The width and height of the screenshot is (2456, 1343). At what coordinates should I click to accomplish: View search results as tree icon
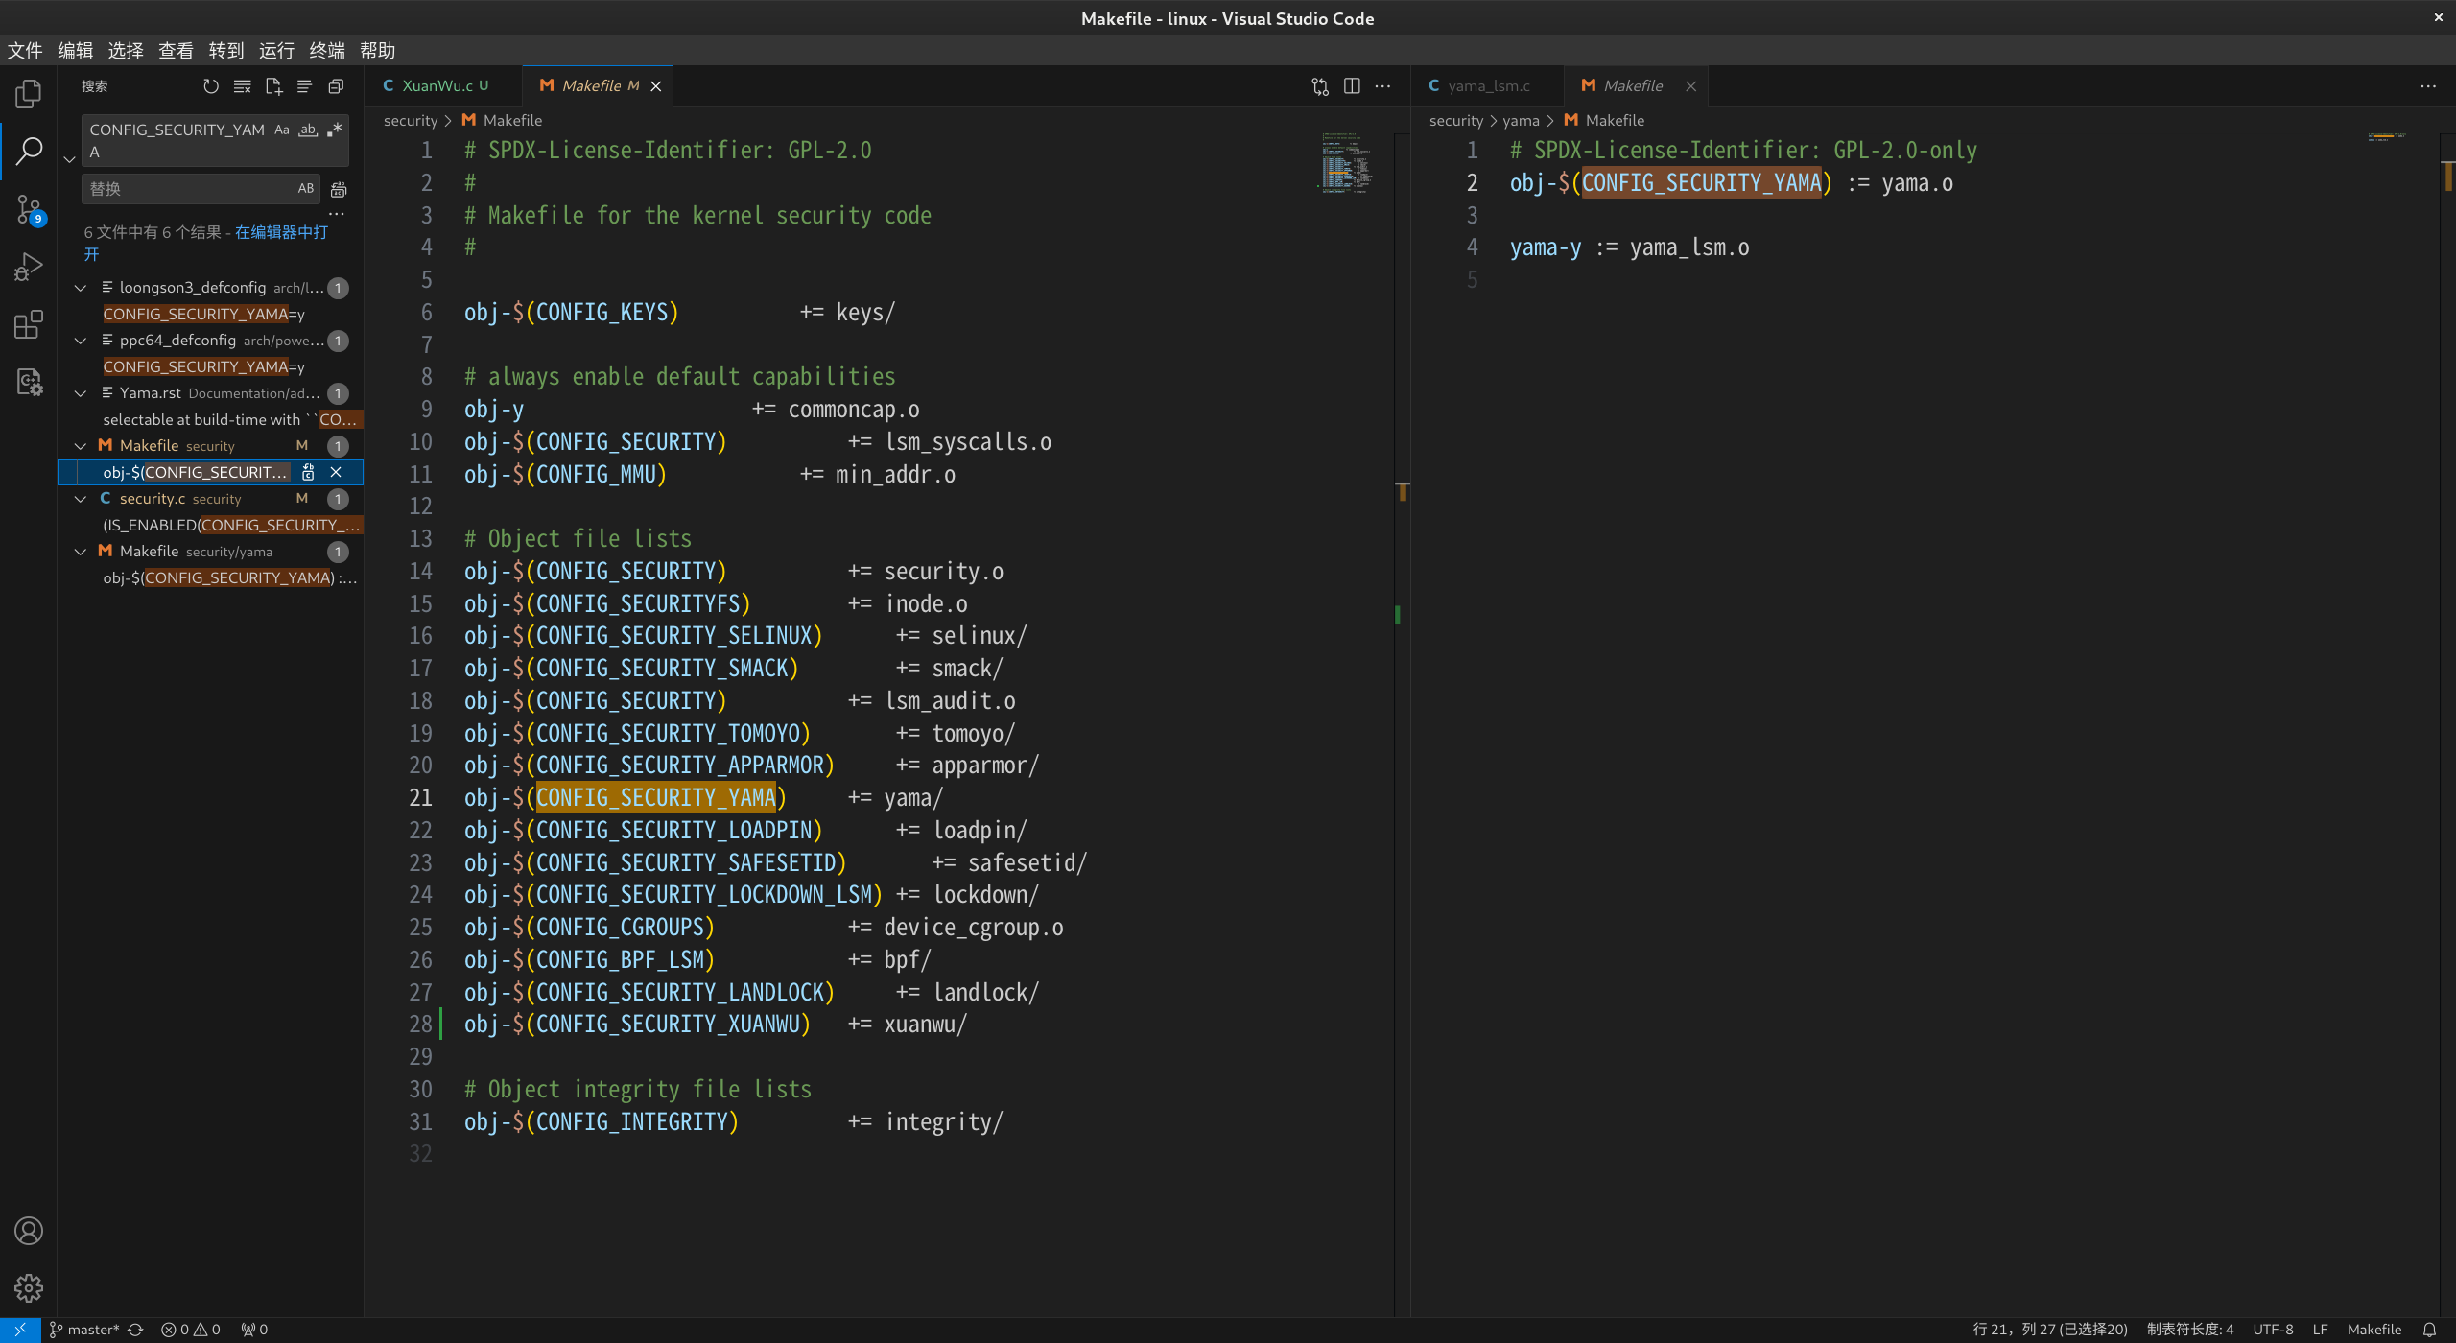[x=304, y=86]
